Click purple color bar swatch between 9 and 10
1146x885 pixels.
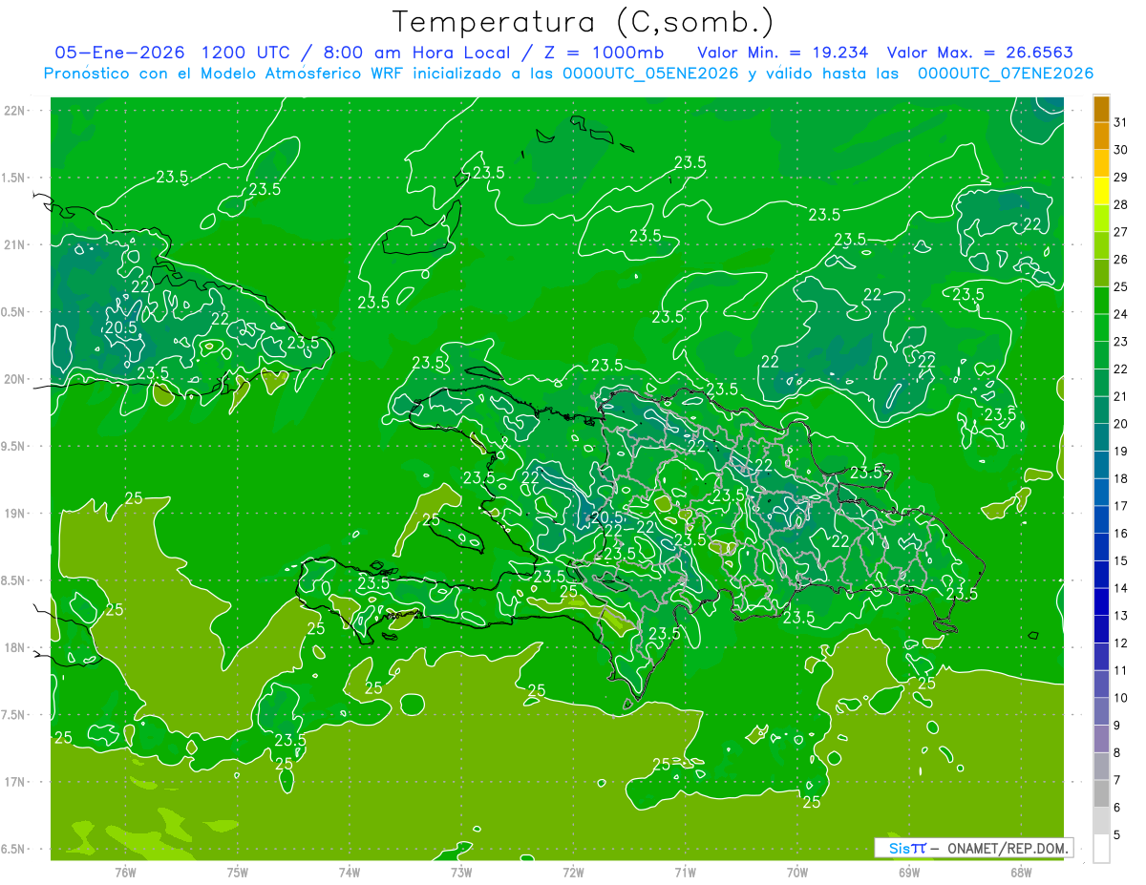coord(1101,711)
